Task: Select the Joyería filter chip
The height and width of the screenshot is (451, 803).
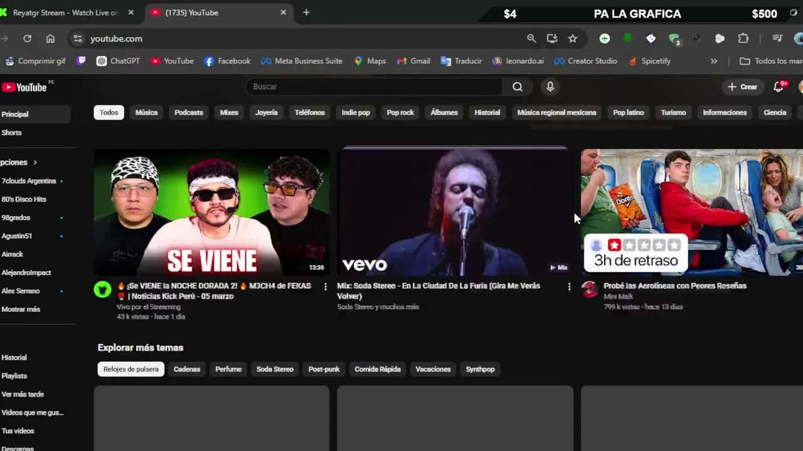Action: pyautogui.click(x=267, y=113)
